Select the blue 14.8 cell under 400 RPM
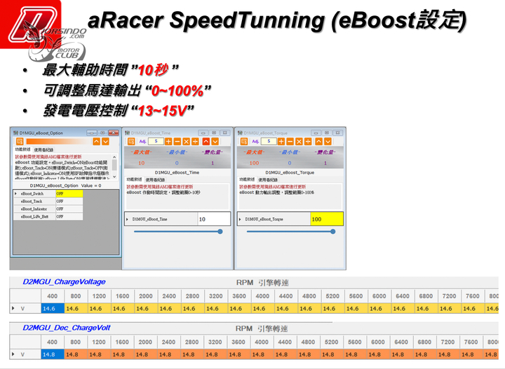 click(53, 354)
